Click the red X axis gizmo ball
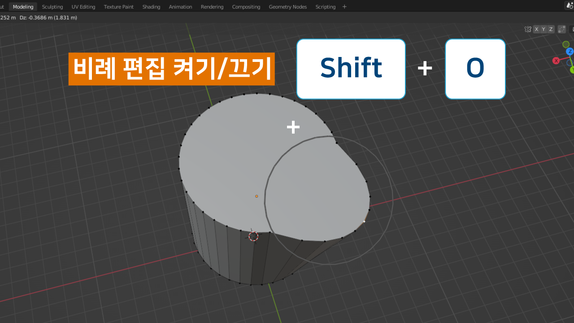 [x=556, y=61]
